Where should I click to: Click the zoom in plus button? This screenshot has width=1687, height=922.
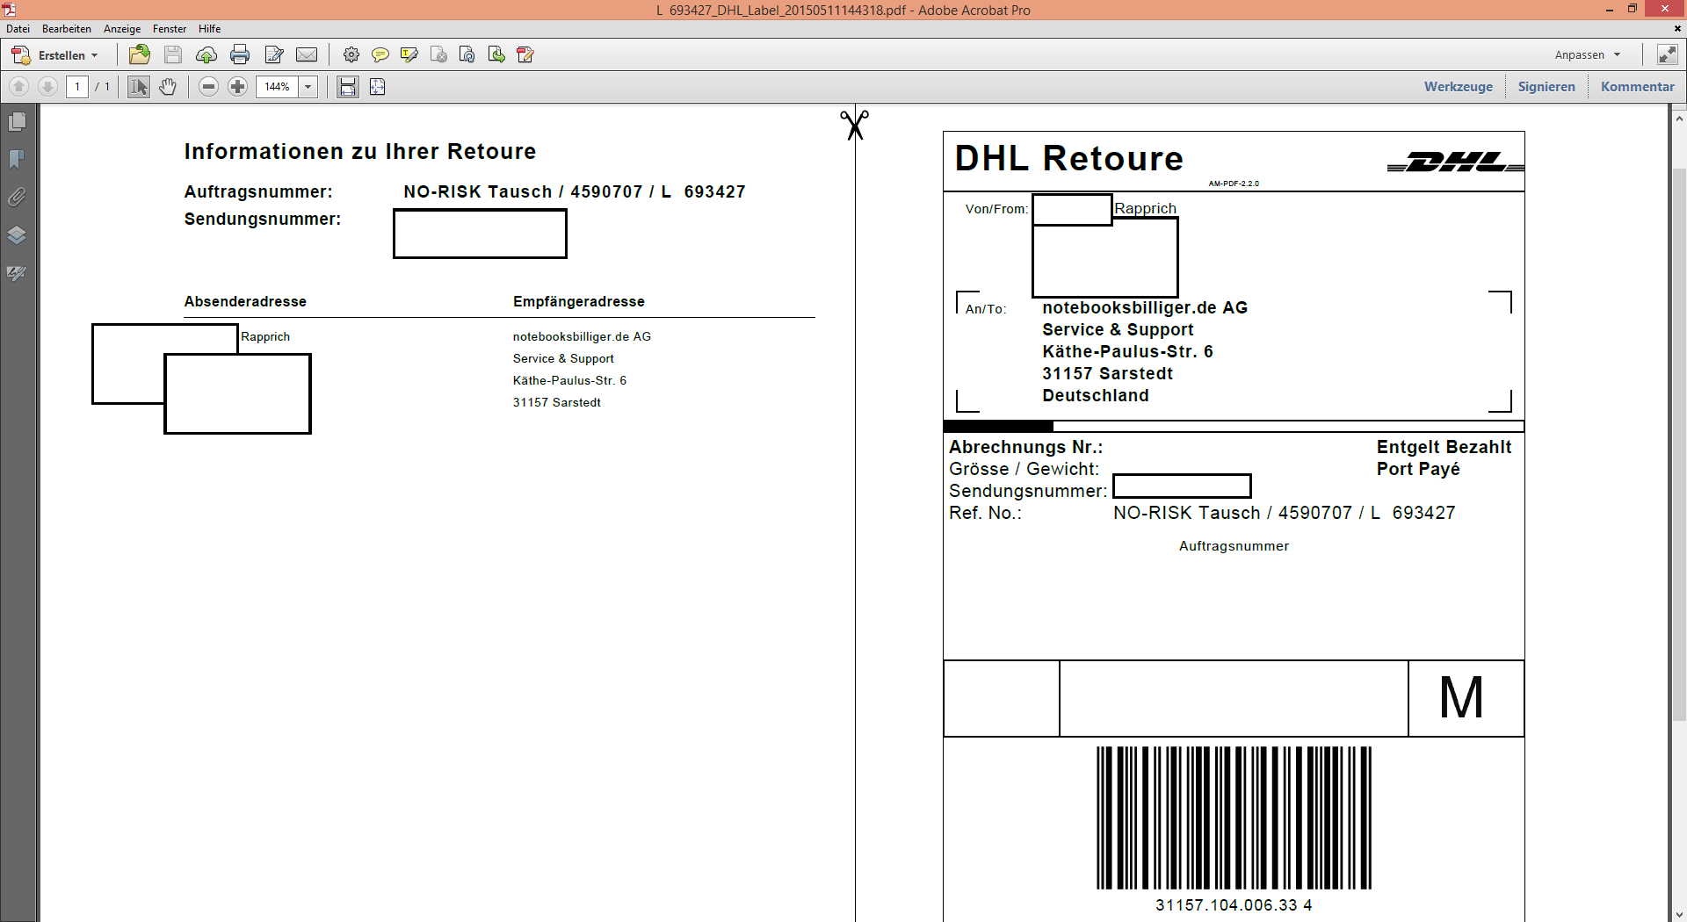click(237, 87)
